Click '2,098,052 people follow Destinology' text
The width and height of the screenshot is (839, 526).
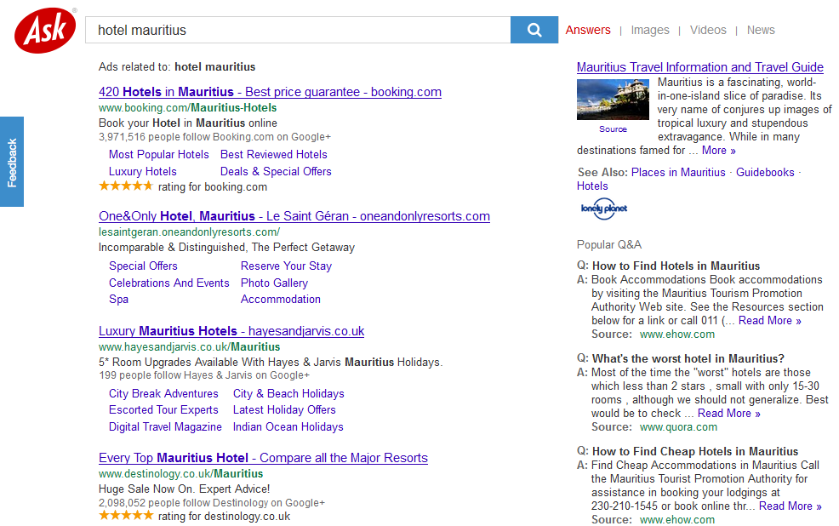coord(212,503)
